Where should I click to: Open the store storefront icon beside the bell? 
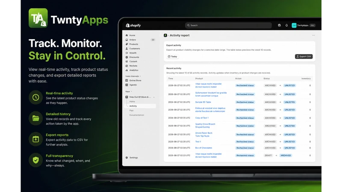pos(279,26)
